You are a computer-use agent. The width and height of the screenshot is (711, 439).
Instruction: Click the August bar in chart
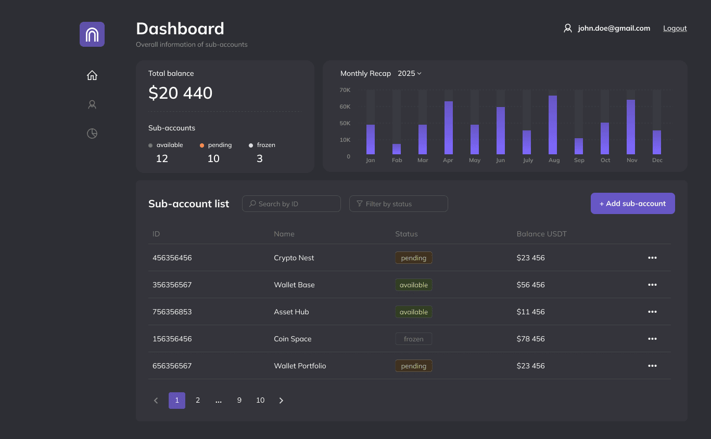point(553,125)
